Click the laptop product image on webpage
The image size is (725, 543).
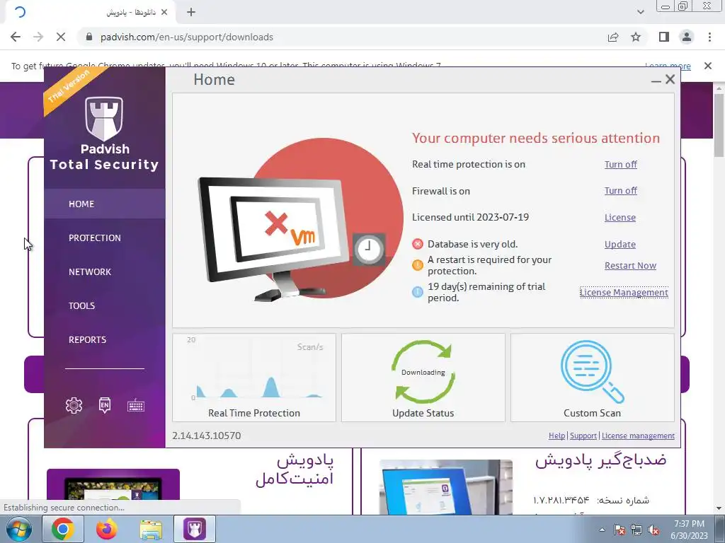(446, 487)
